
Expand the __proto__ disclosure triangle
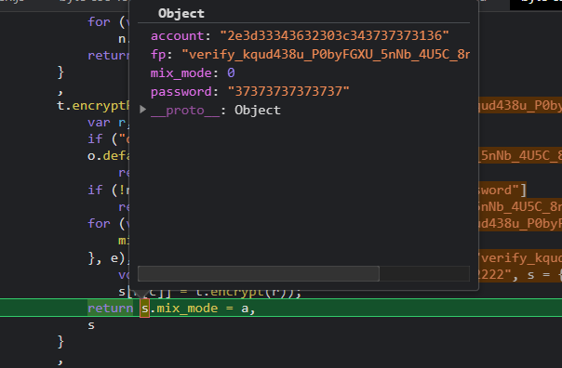[x=142, y=109]
